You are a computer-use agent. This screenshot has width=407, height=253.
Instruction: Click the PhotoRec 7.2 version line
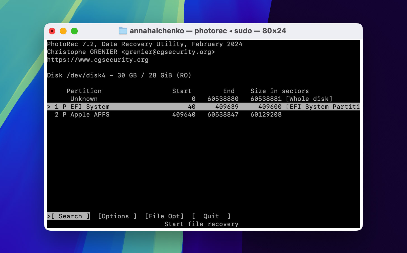point(145,44)
